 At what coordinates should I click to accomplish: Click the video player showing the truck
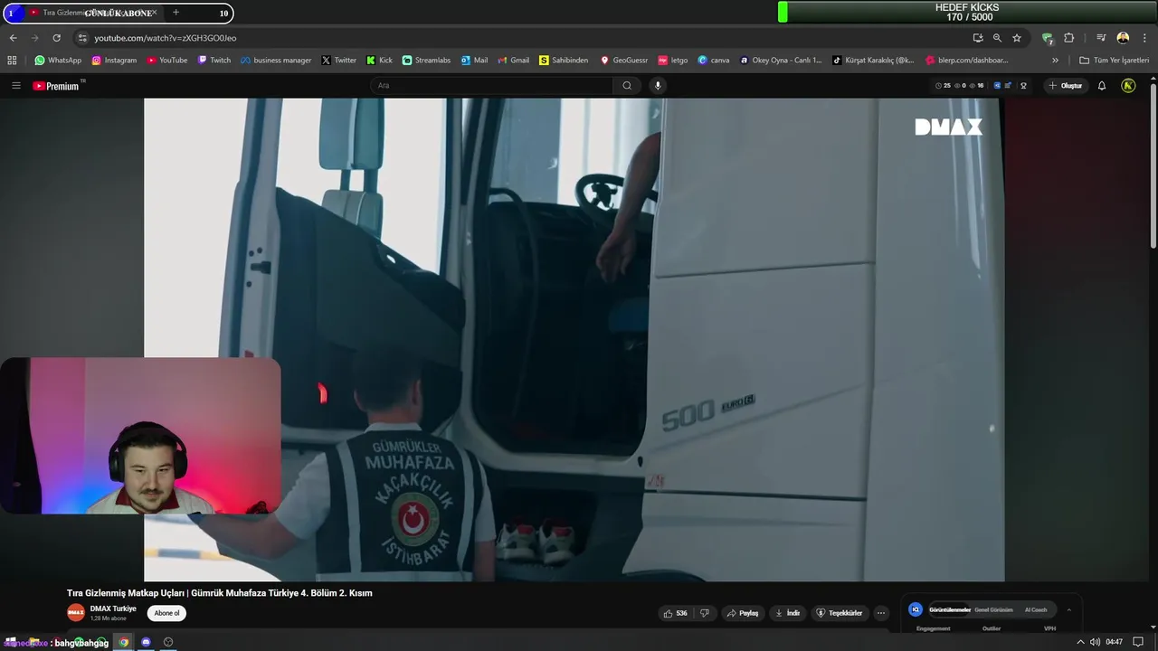[x=574, y=339]
